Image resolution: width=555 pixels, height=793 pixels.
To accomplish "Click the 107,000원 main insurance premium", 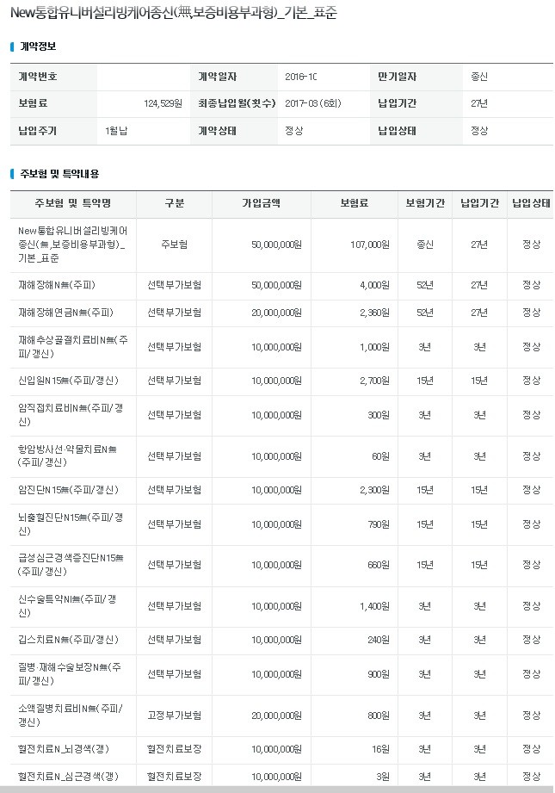I will coord(369,245).
